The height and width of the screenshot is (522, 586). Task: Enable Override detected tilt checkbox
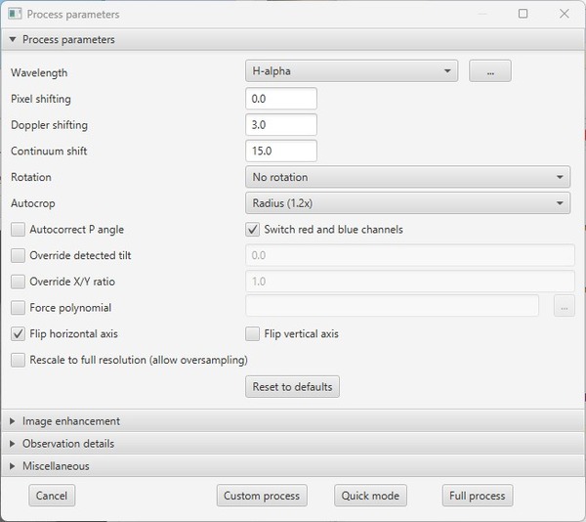click(x=18, y=255)
